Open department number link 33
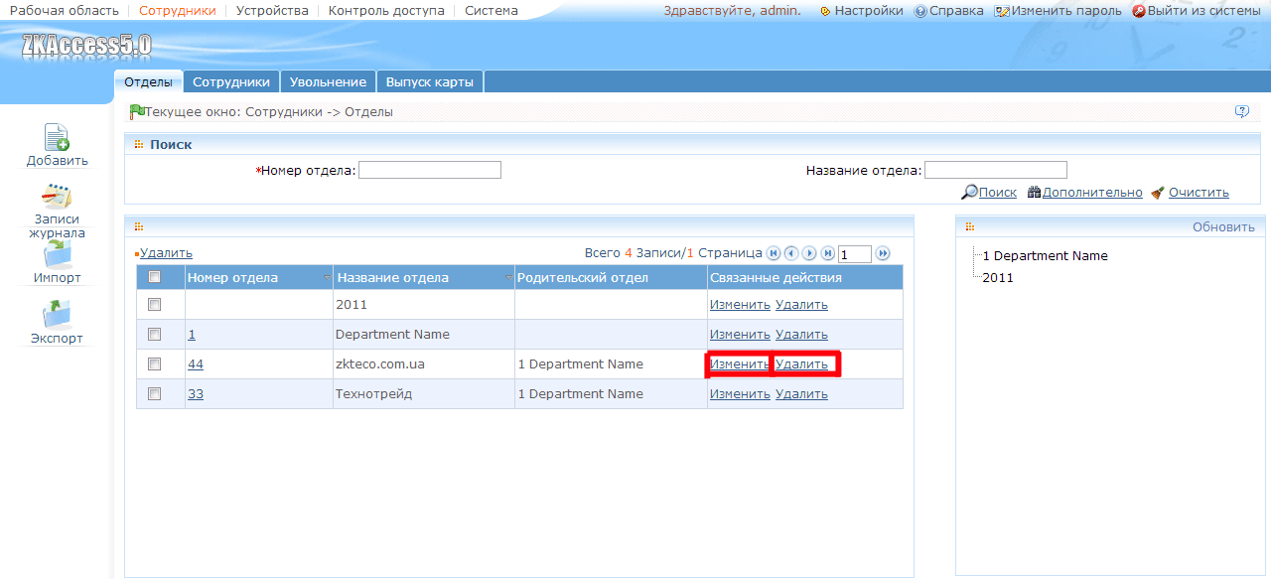1271x579 pixels. pos(196,394)
